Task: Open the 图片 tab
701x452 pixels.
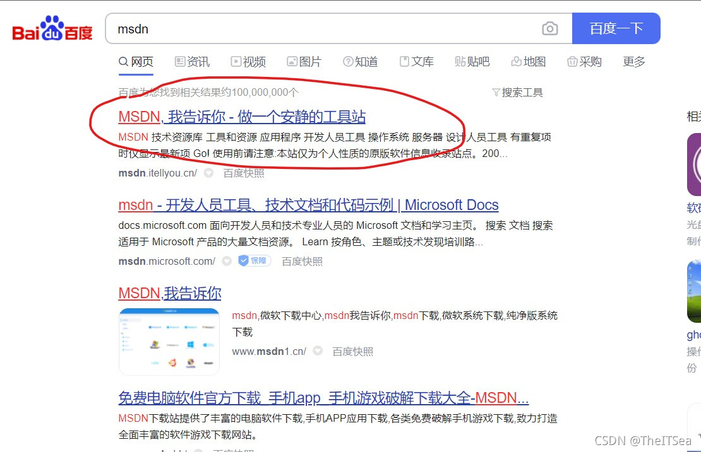Action: (x=304, y=62)
